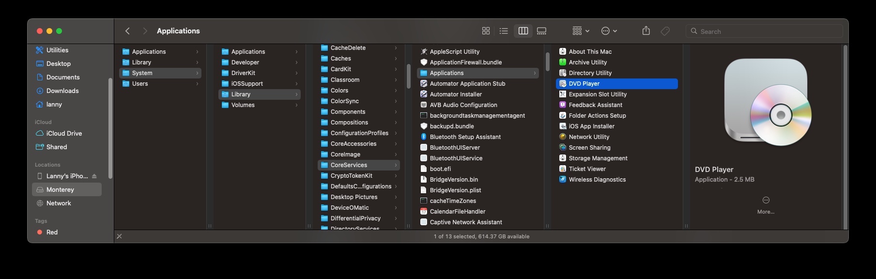Viewport: 876px width, 279px height.
Task: Select Directory Utility app
Action: 617,73
